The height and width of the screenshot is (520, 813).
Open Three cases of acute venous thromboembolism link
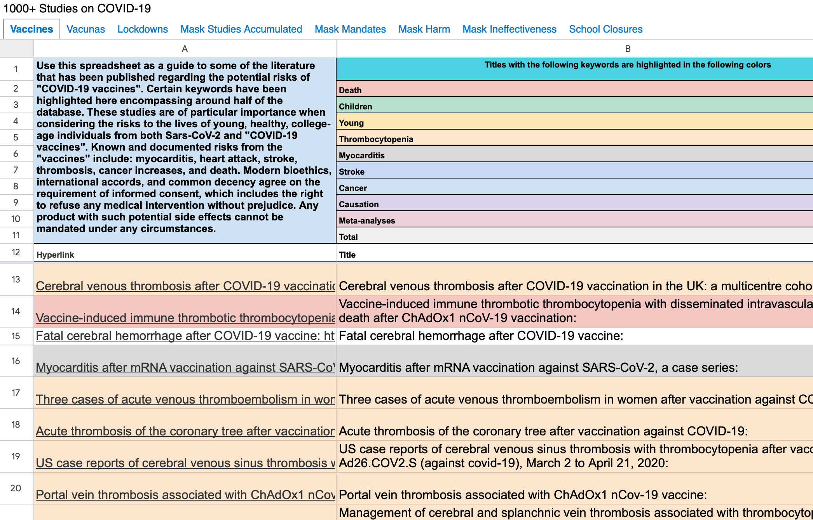coord(185,399)
